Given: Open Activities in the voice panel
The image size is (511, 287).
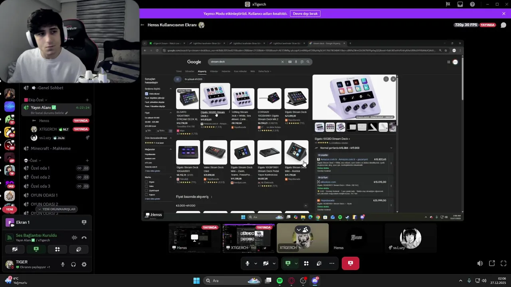Looking at the screenshot, I should (x=57, y=249).
